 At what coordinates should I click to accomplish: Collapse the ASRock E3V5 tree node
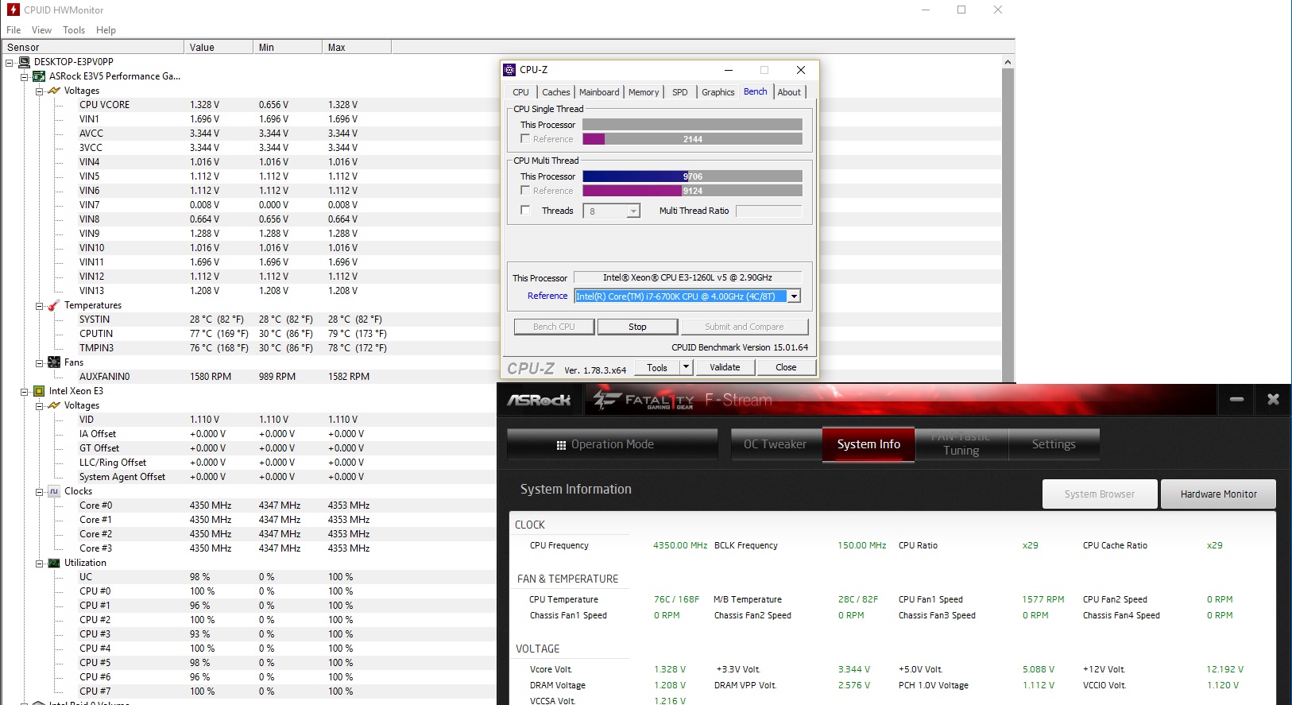[x=25, y=76]
